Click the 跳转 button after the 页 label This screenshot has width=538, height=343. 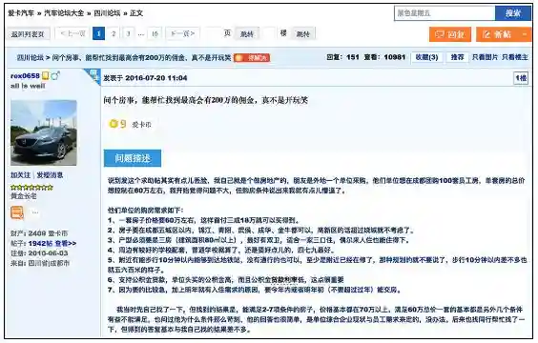coord(247,34)
